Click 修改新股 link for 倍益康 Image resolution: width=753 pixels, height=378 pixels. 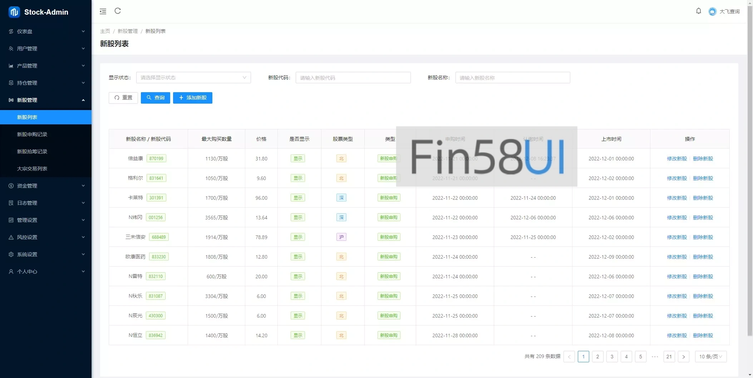coord(676,159)
